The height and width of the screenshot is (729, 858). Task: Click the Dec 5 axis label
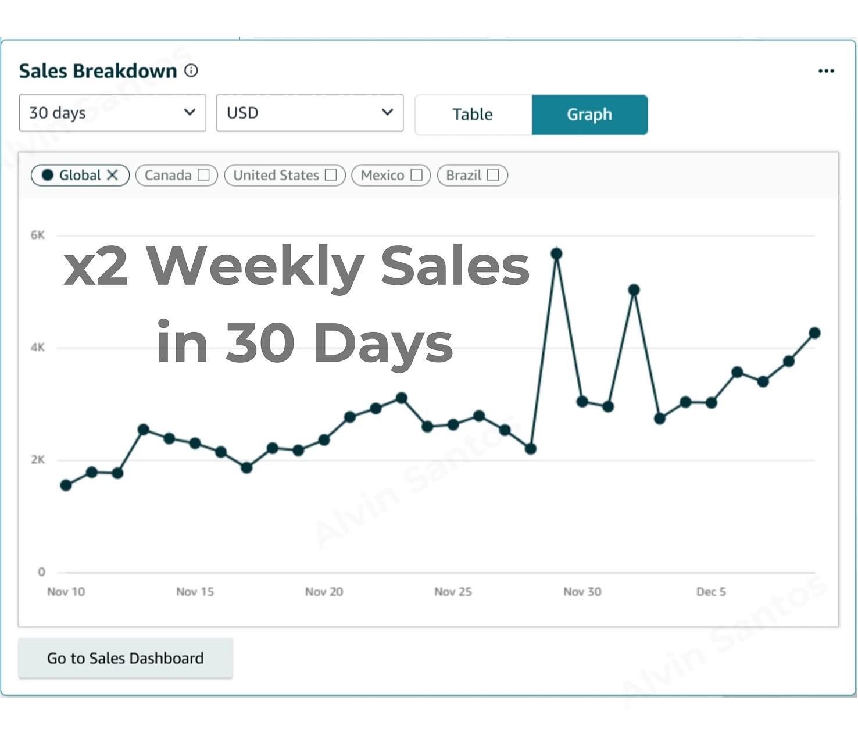[711, 592]
